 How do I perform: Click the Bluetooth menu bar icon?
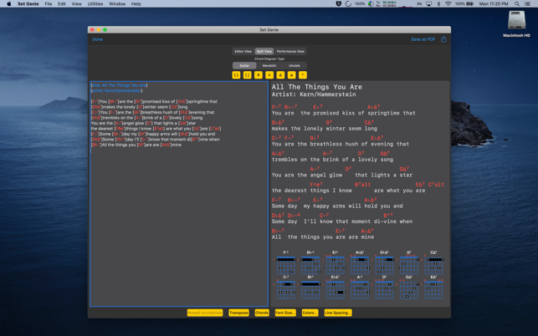tap(438, 4)
